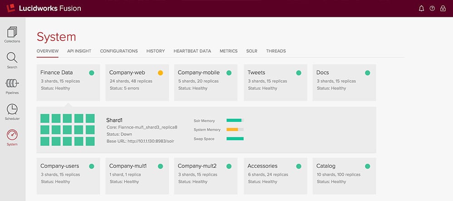The width and height of the screenshot is (453, 201).
Task: Switch to the Configurations tab
Action: pyautogui.click(x=119, y=51)
